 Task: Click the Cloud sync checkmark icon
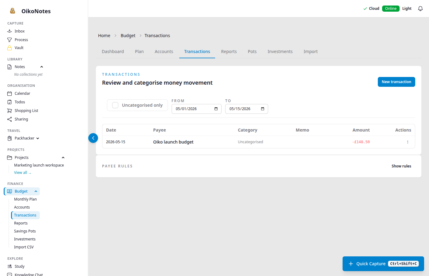(x=365, y=9)
